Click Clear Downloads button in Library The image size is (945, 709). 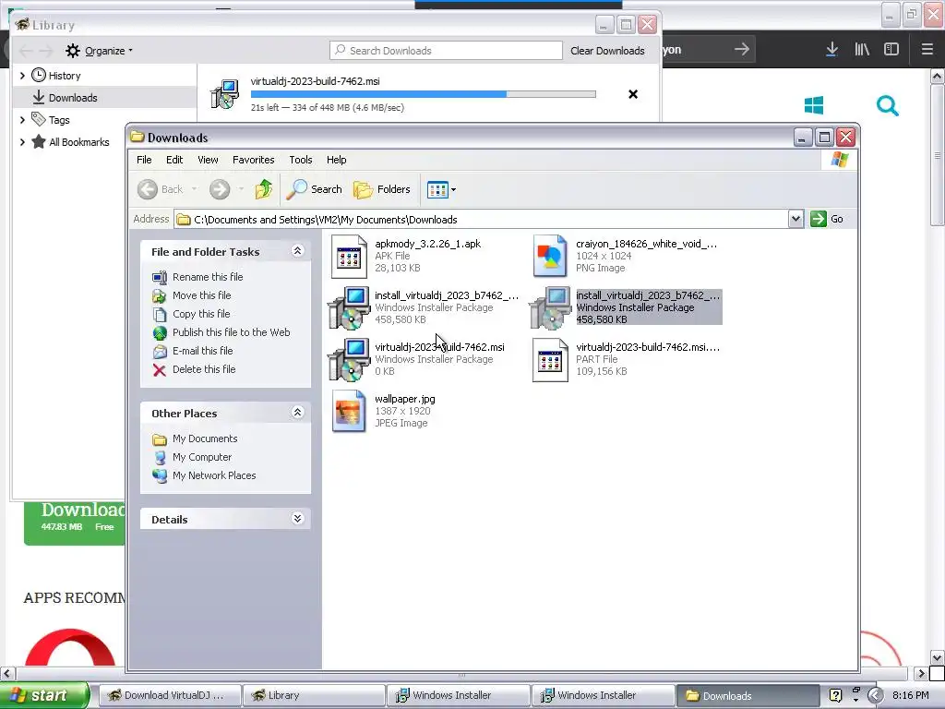pos(607,51)
